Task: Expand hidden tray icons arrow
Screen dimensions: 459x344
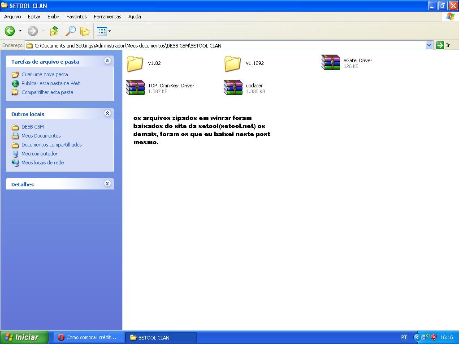Action: point(417,337)
